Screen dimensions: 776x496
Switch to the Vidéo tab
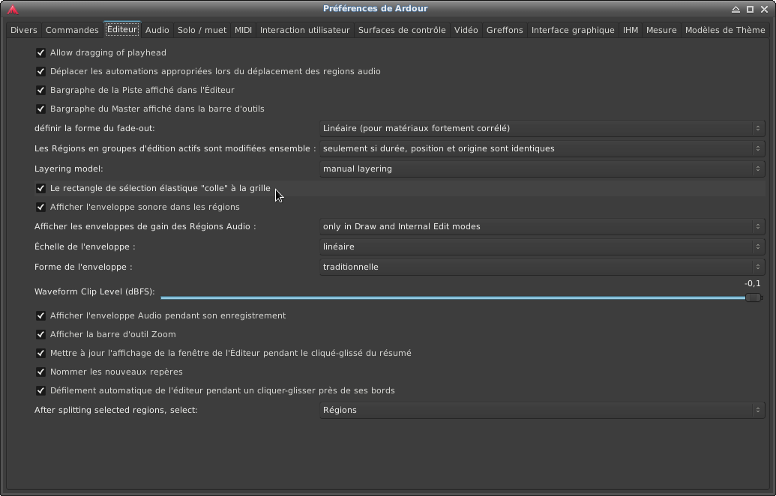click(466, 30)
